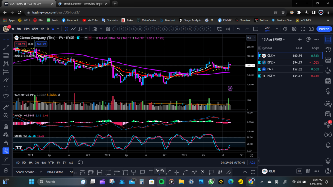Add a symbol to the watchlist
The image size is (333, 187).
300,40
